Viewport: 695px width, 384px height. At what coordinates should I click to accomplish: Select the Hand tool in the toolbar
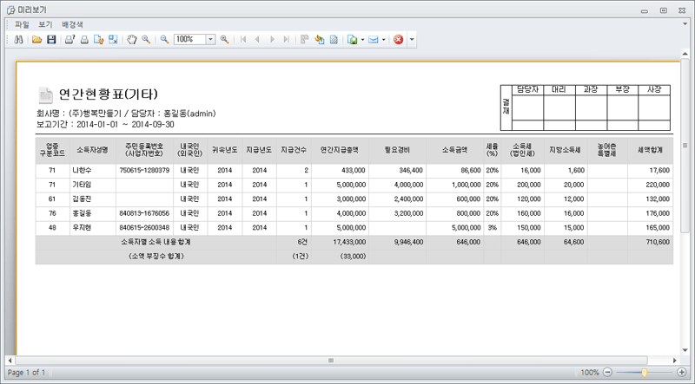[132, 40]
